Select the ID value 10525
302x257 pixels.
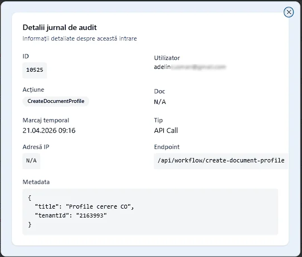[x=35, y=70]
